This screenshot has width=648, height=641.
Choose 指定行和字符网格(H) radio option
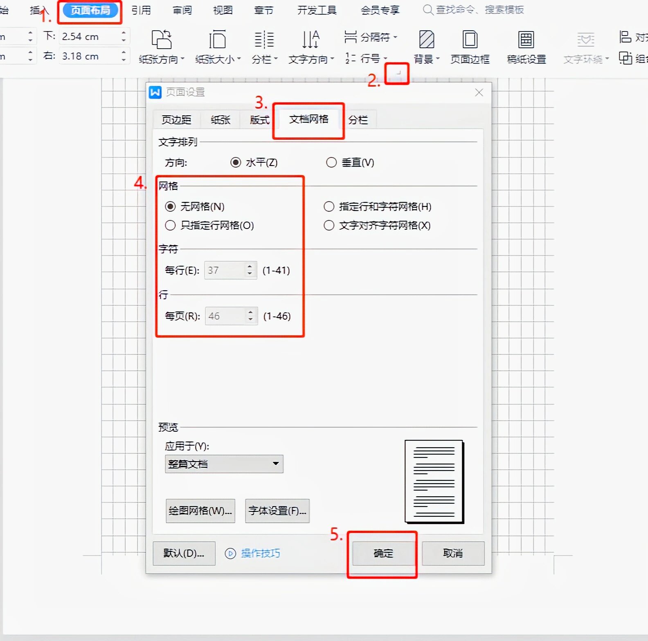[x=329, y=206]
